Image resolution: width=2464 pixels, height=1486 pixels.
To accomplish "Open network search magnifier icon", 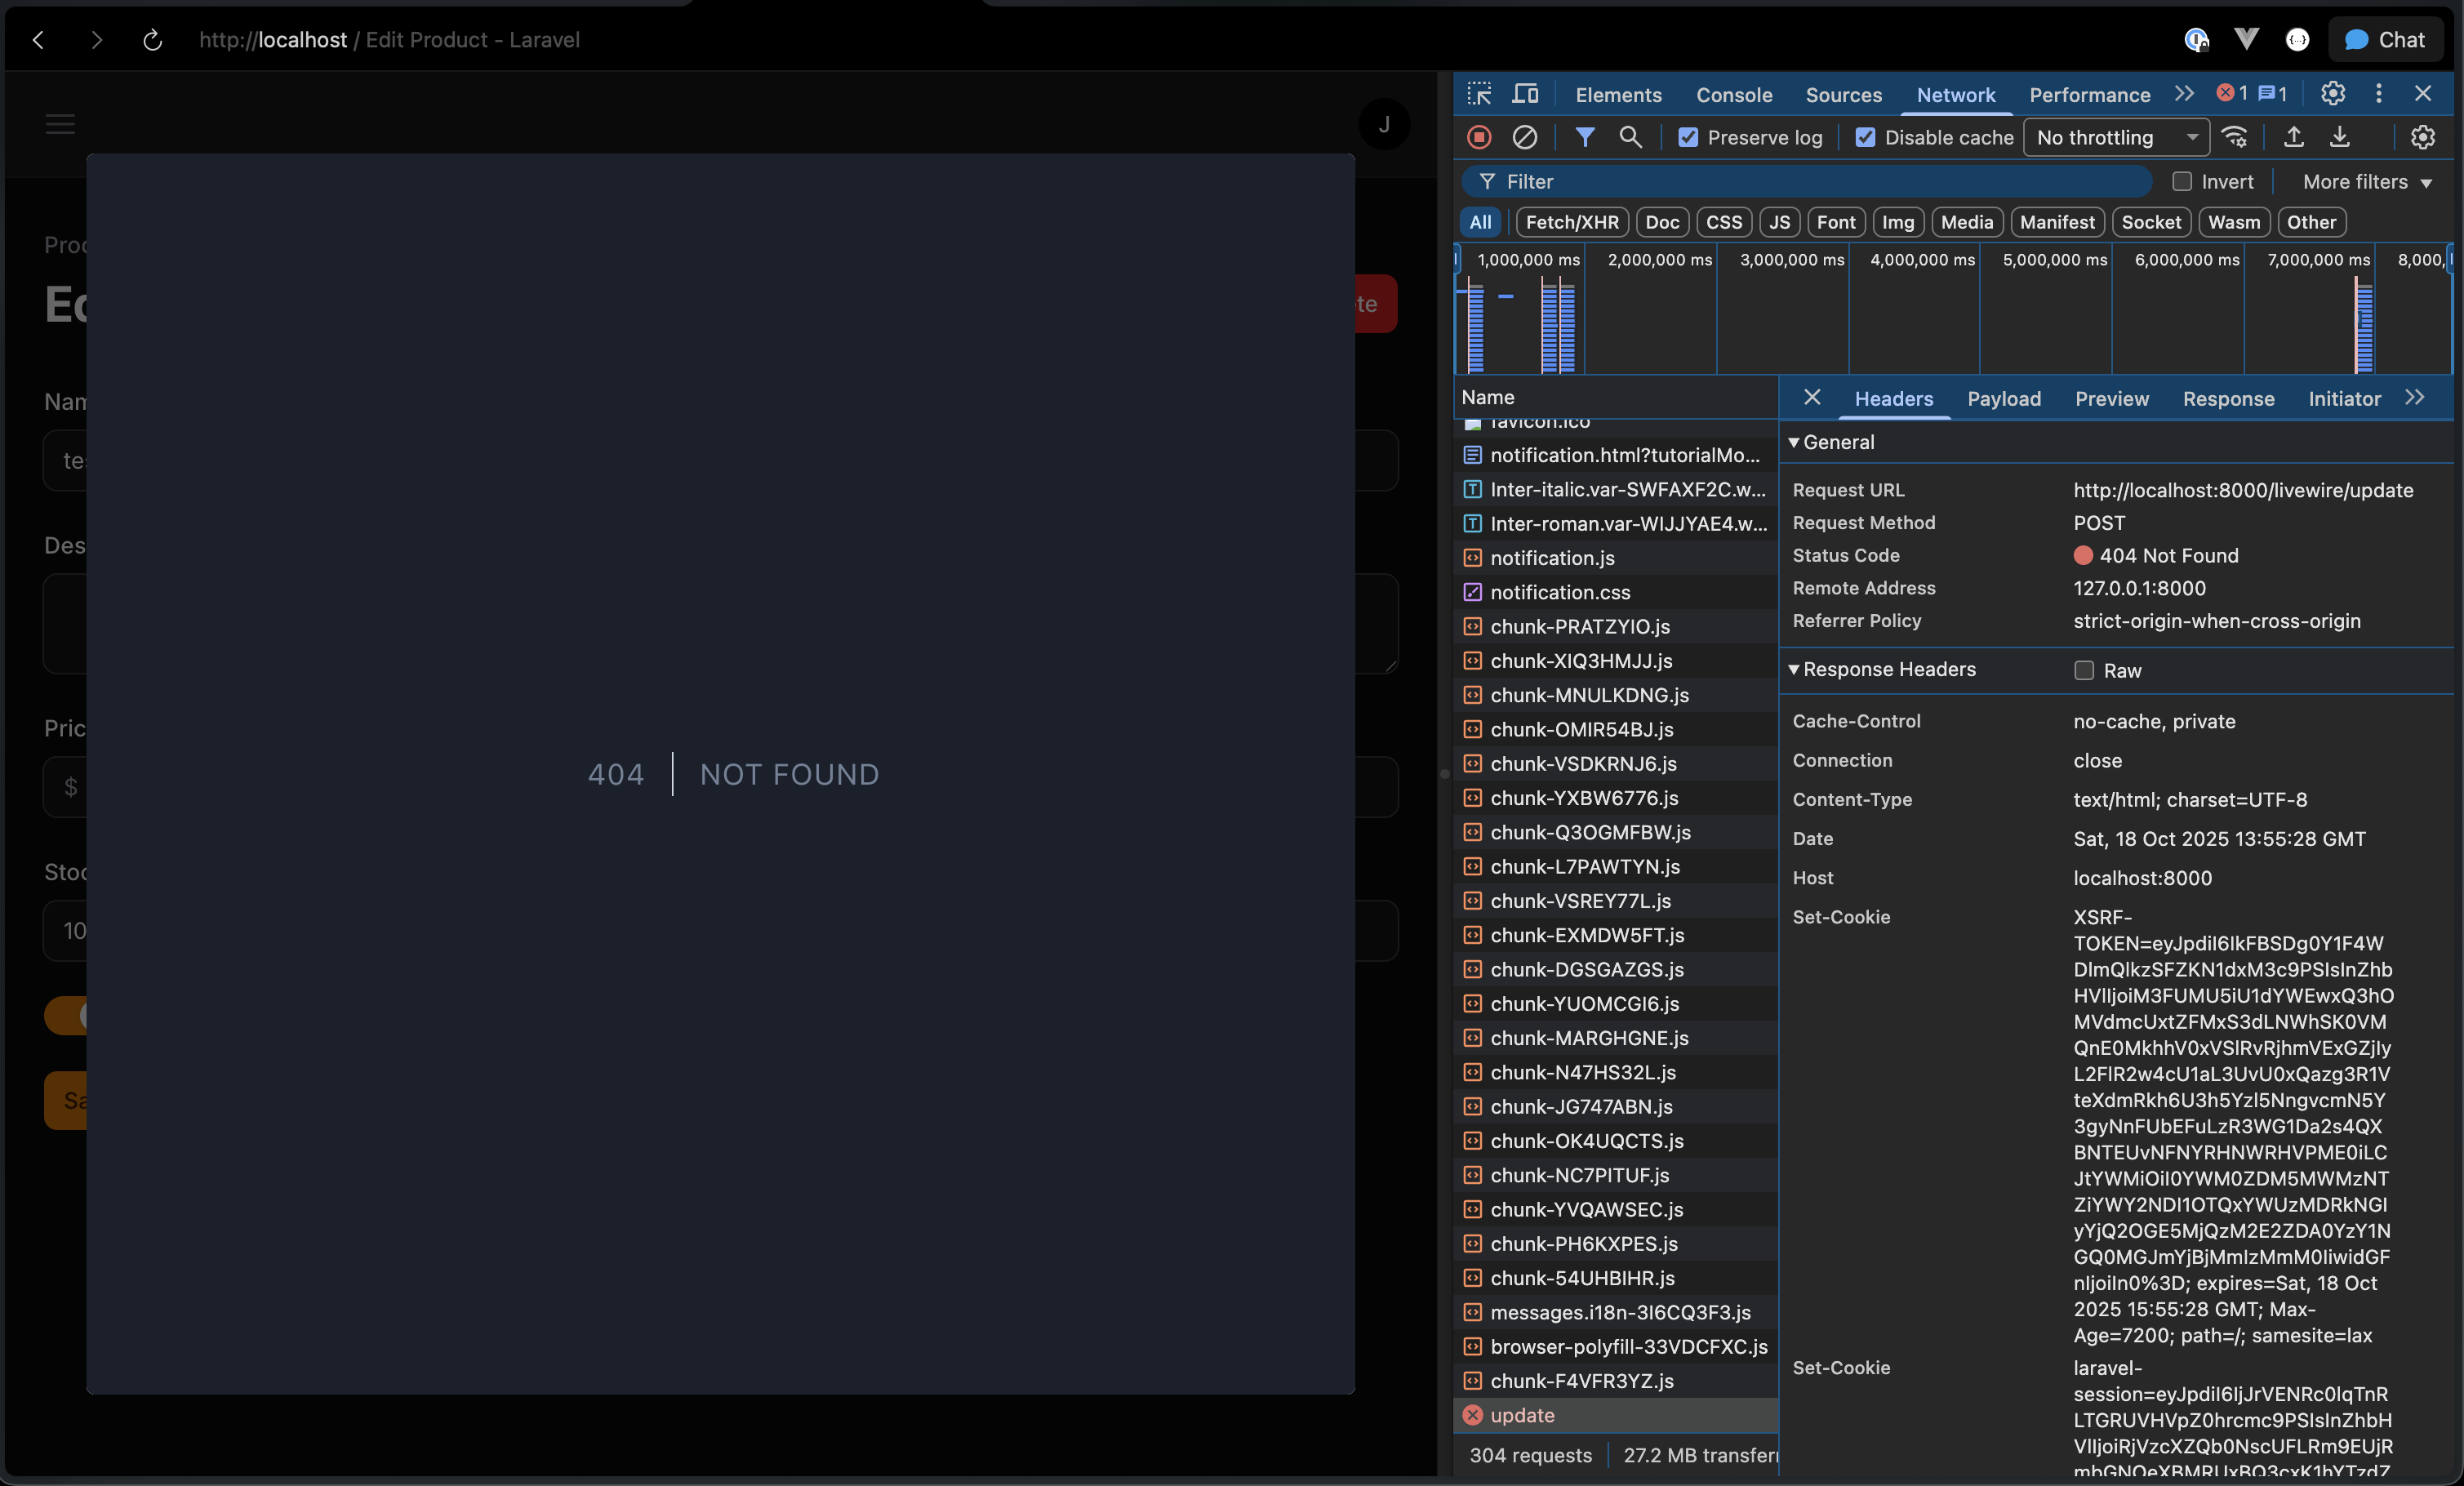I will pyautogui.click(x=1630, y=137).
